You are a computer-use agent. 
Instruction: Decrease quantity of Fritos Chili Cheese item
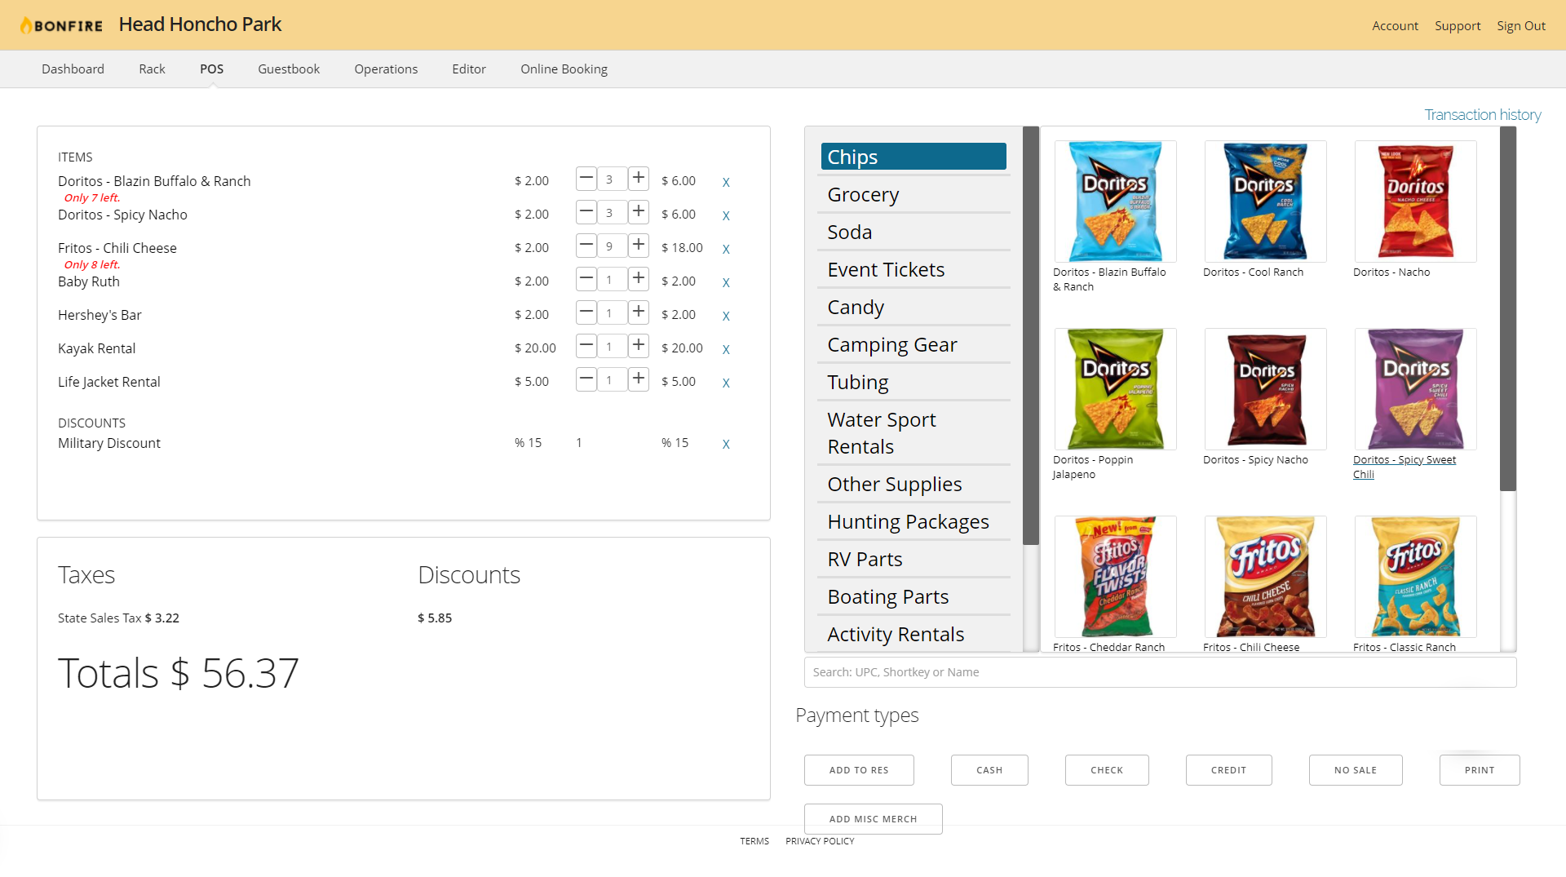[586, 245]
